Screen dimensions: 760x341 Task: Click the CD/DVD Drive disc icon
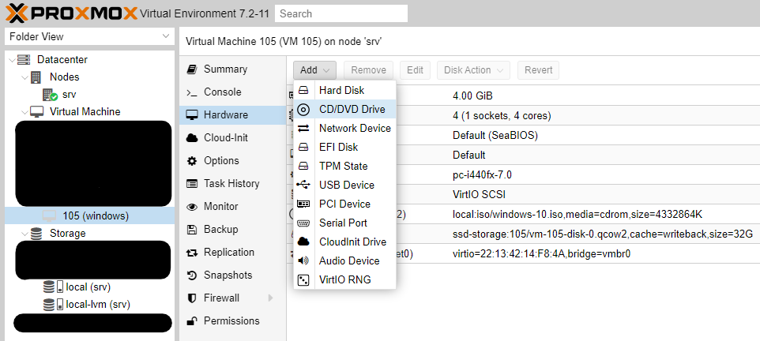(x=303, y=110)
